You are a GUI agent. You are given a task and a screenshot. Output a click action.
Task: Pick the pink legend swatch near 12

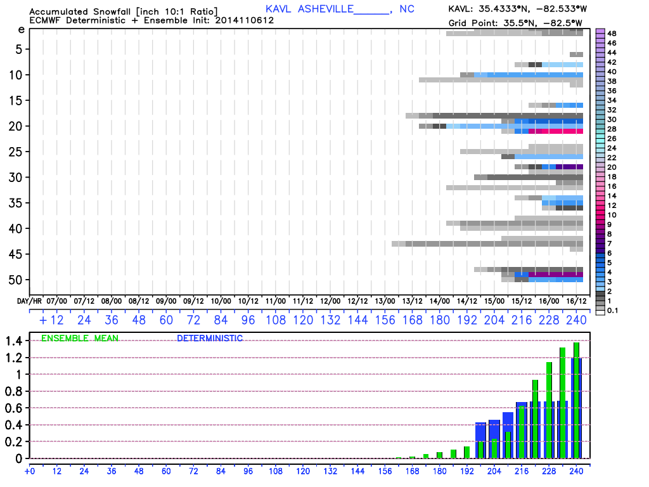point(601,206)
